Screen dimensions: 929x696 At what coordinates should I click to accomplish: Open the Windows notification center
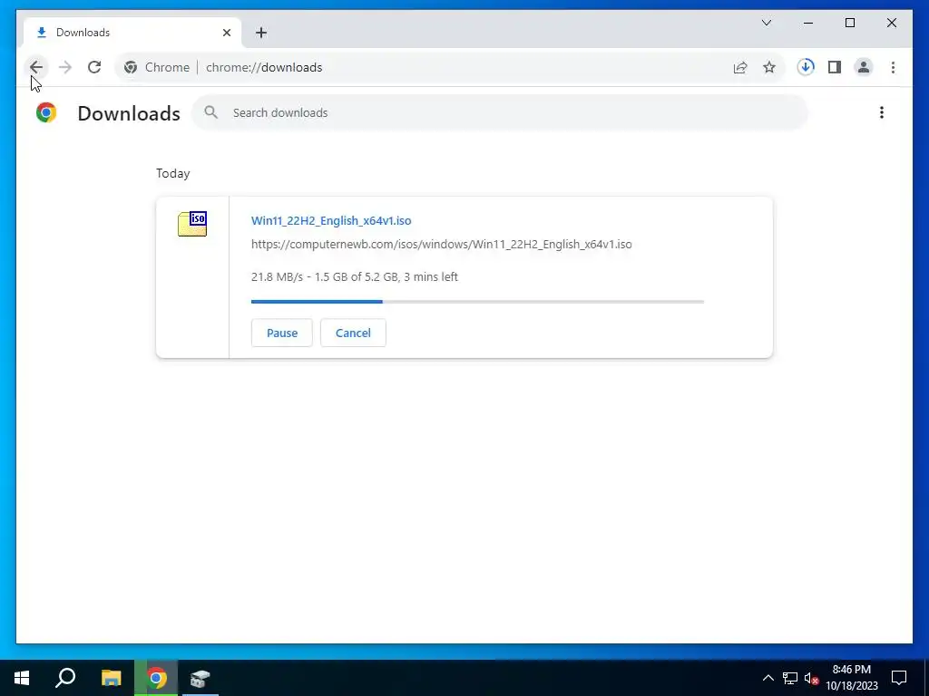(899, 678)
